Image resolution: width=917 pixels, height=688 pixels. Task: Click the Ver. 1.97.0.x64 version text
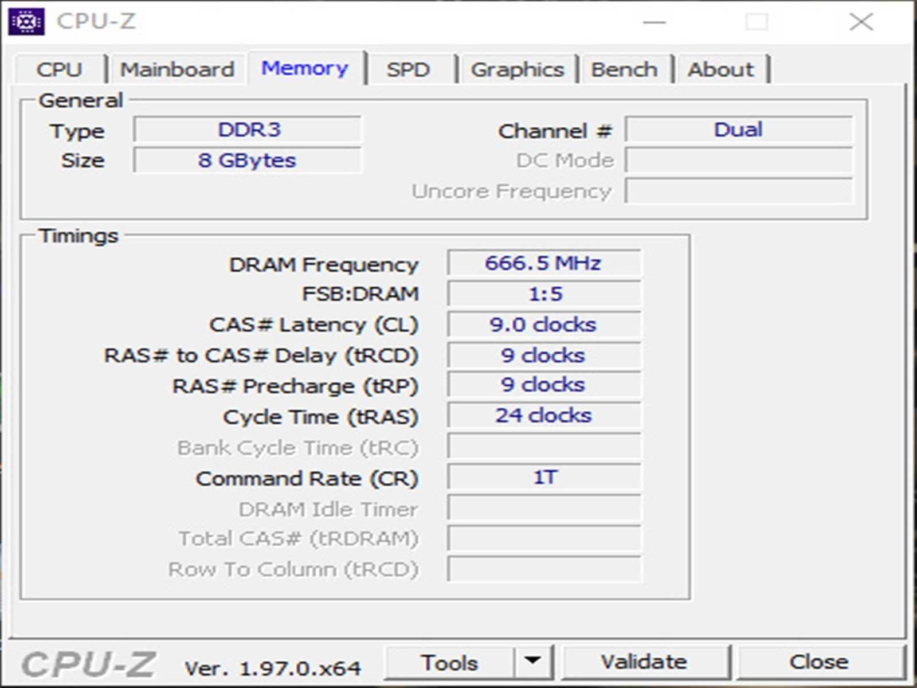pyautogui.click(x=273, y=669)
